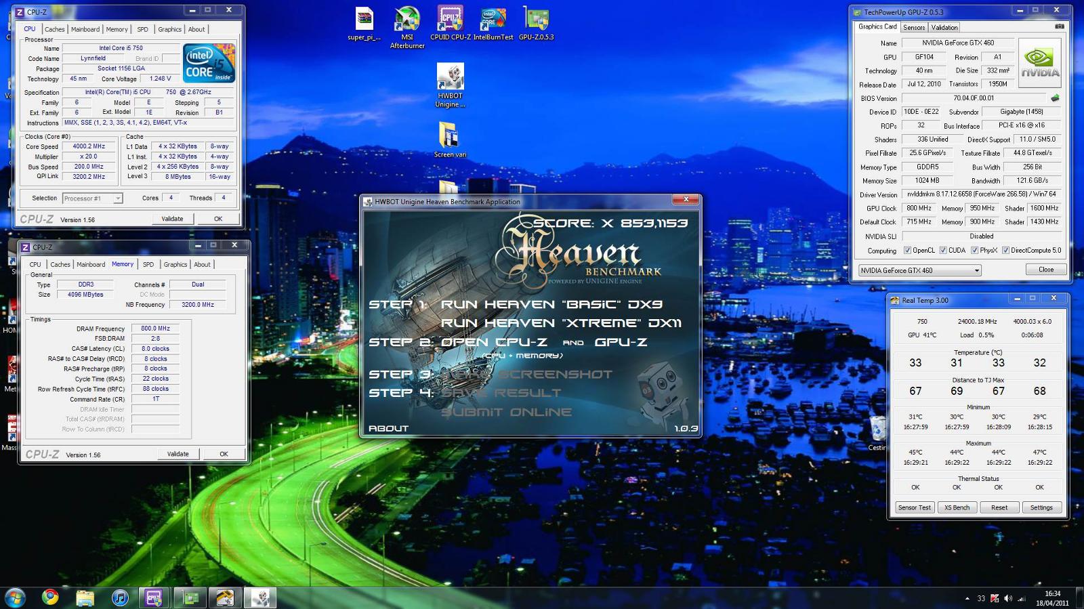Switch to Sensors tab in GPU-Z
1084x609 pixels.
pyautogui.click(x=914, y=28)
